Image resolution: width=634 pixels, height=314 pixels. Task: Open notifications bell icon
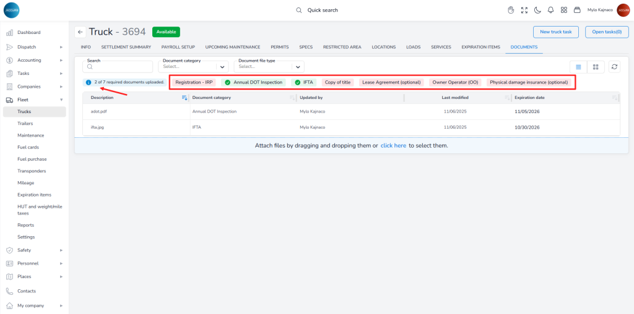coord(550,10)
